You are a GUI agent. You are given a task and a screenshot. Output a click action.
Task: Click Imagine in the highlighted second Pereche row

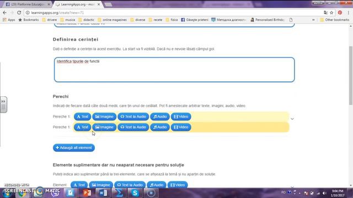104,127
